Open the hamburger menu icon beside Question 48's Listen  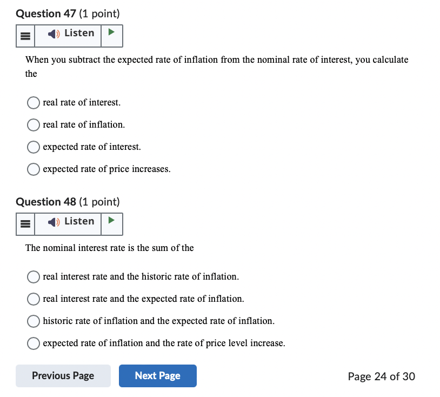click(x=25, y=224)
